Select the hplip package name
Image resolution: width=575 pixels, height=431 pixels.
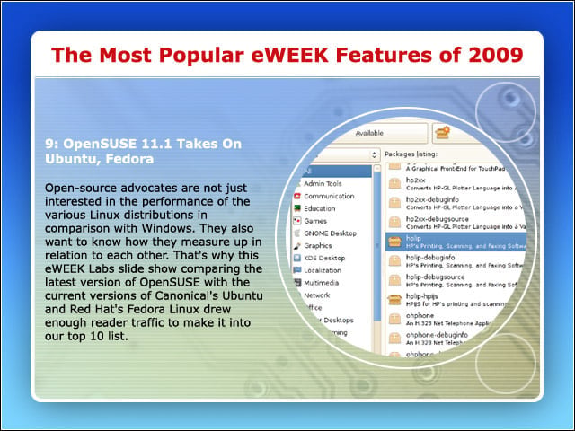(x=413, y=238)
